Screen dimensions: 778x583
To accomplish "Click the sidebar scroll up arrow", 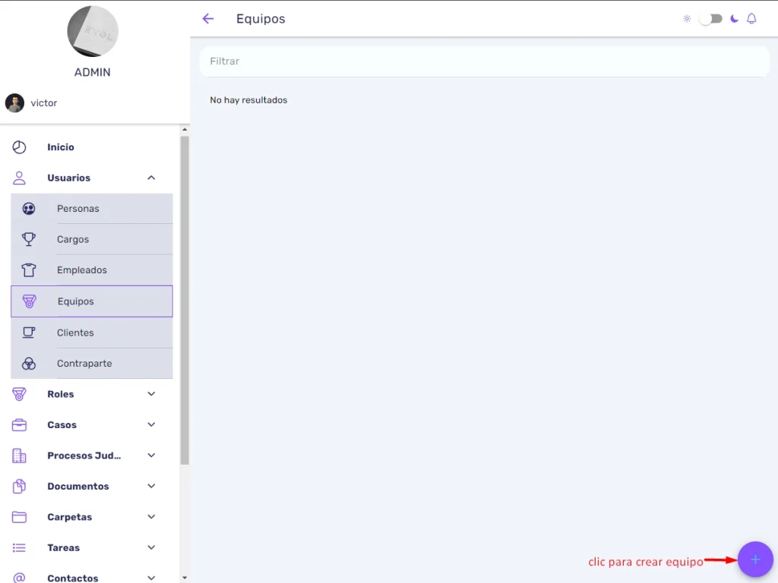I will (x=185, y=129).
